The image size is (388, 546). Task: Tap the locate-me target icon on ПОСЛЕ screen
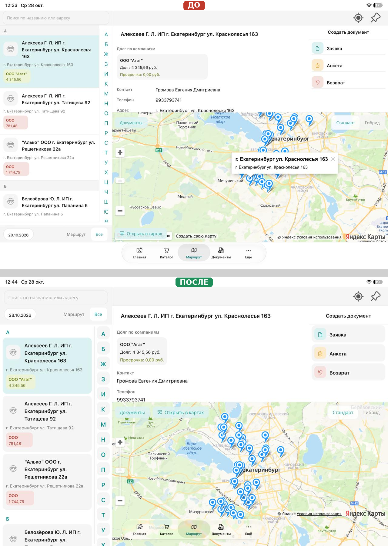(358, 296)
